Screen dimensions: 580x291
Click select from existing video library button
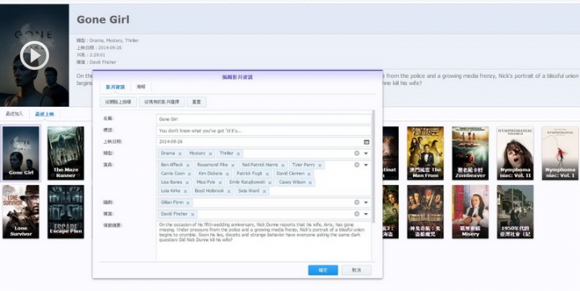click(161, 101)
